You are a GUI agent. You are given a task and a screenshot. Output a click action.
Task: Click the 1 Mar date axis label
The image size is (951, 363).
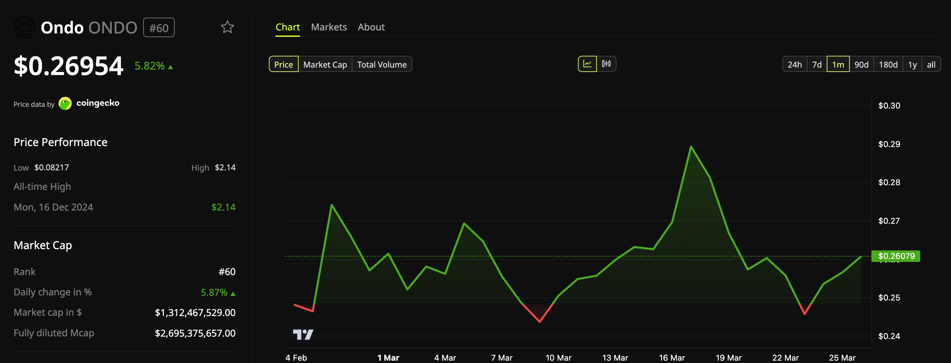coord(388,358)
